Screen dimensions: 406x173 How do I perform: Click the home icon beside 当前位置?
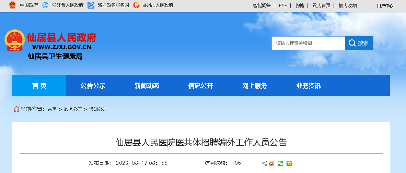16,109
